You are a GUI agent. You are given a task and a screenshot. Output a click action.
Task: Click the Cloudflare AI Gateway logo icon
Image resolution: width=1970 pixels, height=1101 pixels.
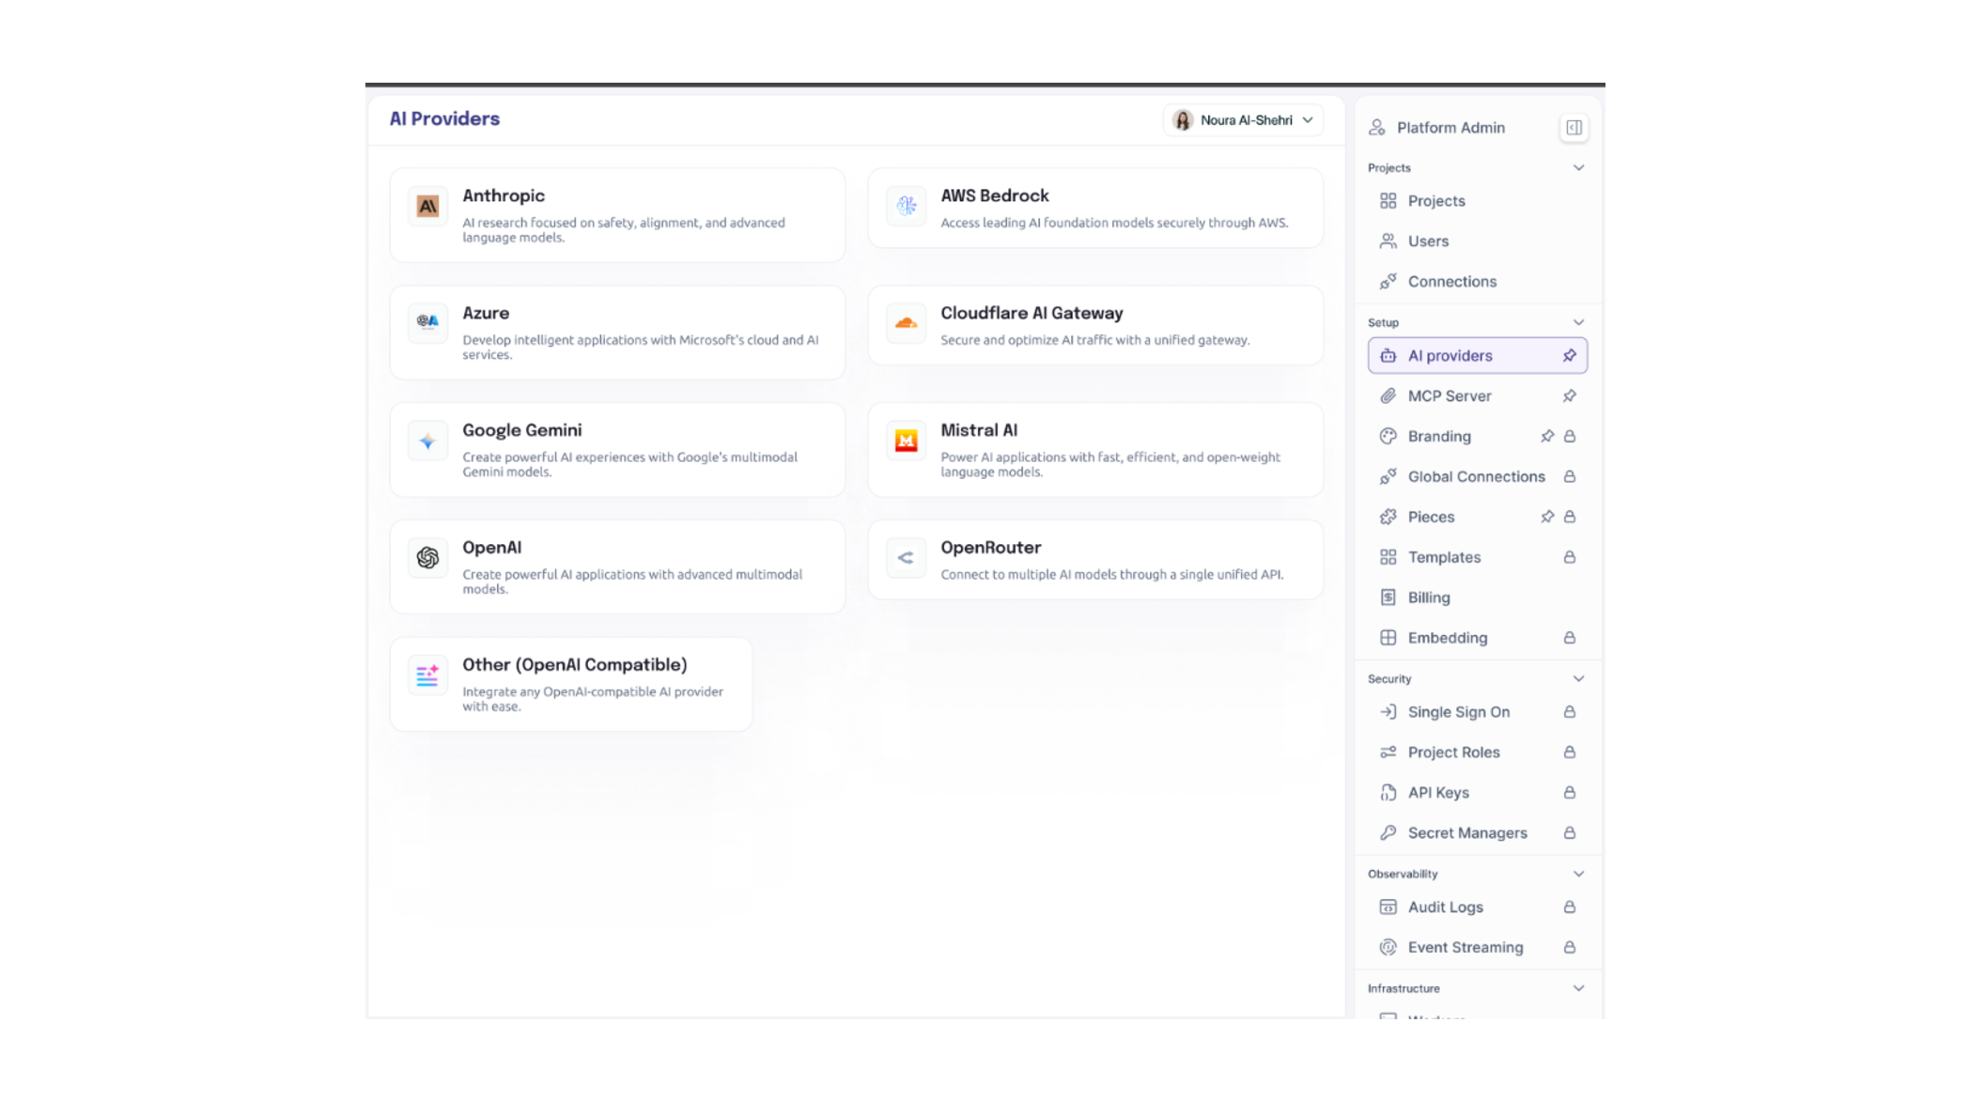coord(906,323)
